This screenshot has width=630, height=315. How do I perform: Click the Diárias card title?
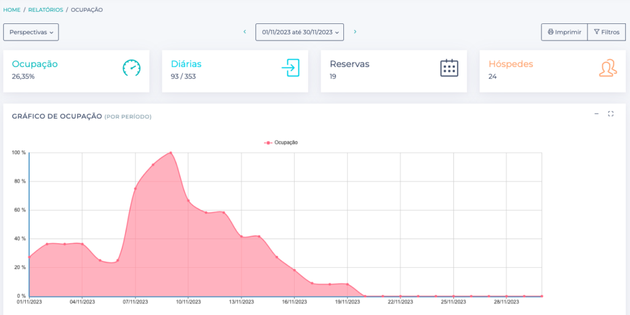click(186, 64)
